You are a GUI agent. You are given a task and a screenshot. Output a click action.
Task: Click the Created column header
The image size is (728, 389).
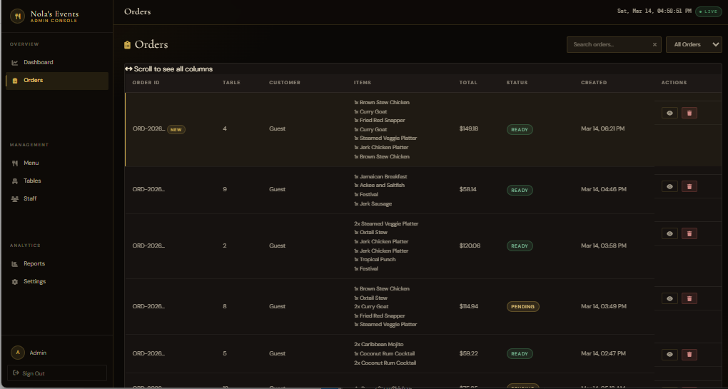(594, 83)
